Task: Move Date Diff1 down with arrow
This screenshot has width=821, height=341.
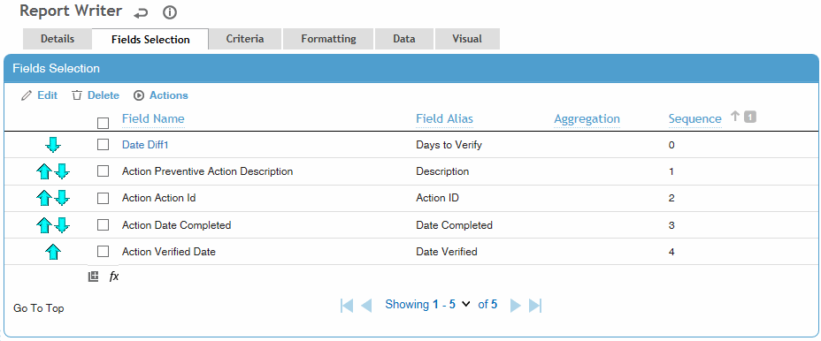Action: (53, 145)
